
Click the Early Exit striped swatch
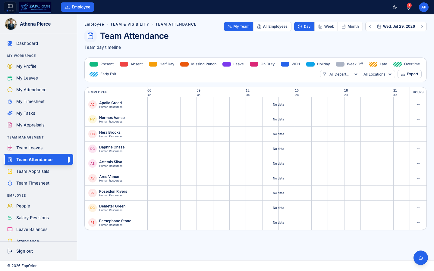coord(94,74)
